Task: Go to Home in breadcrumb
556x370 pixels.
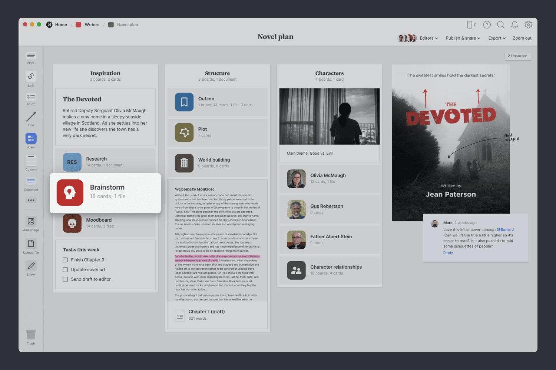Action: (61, 25)
